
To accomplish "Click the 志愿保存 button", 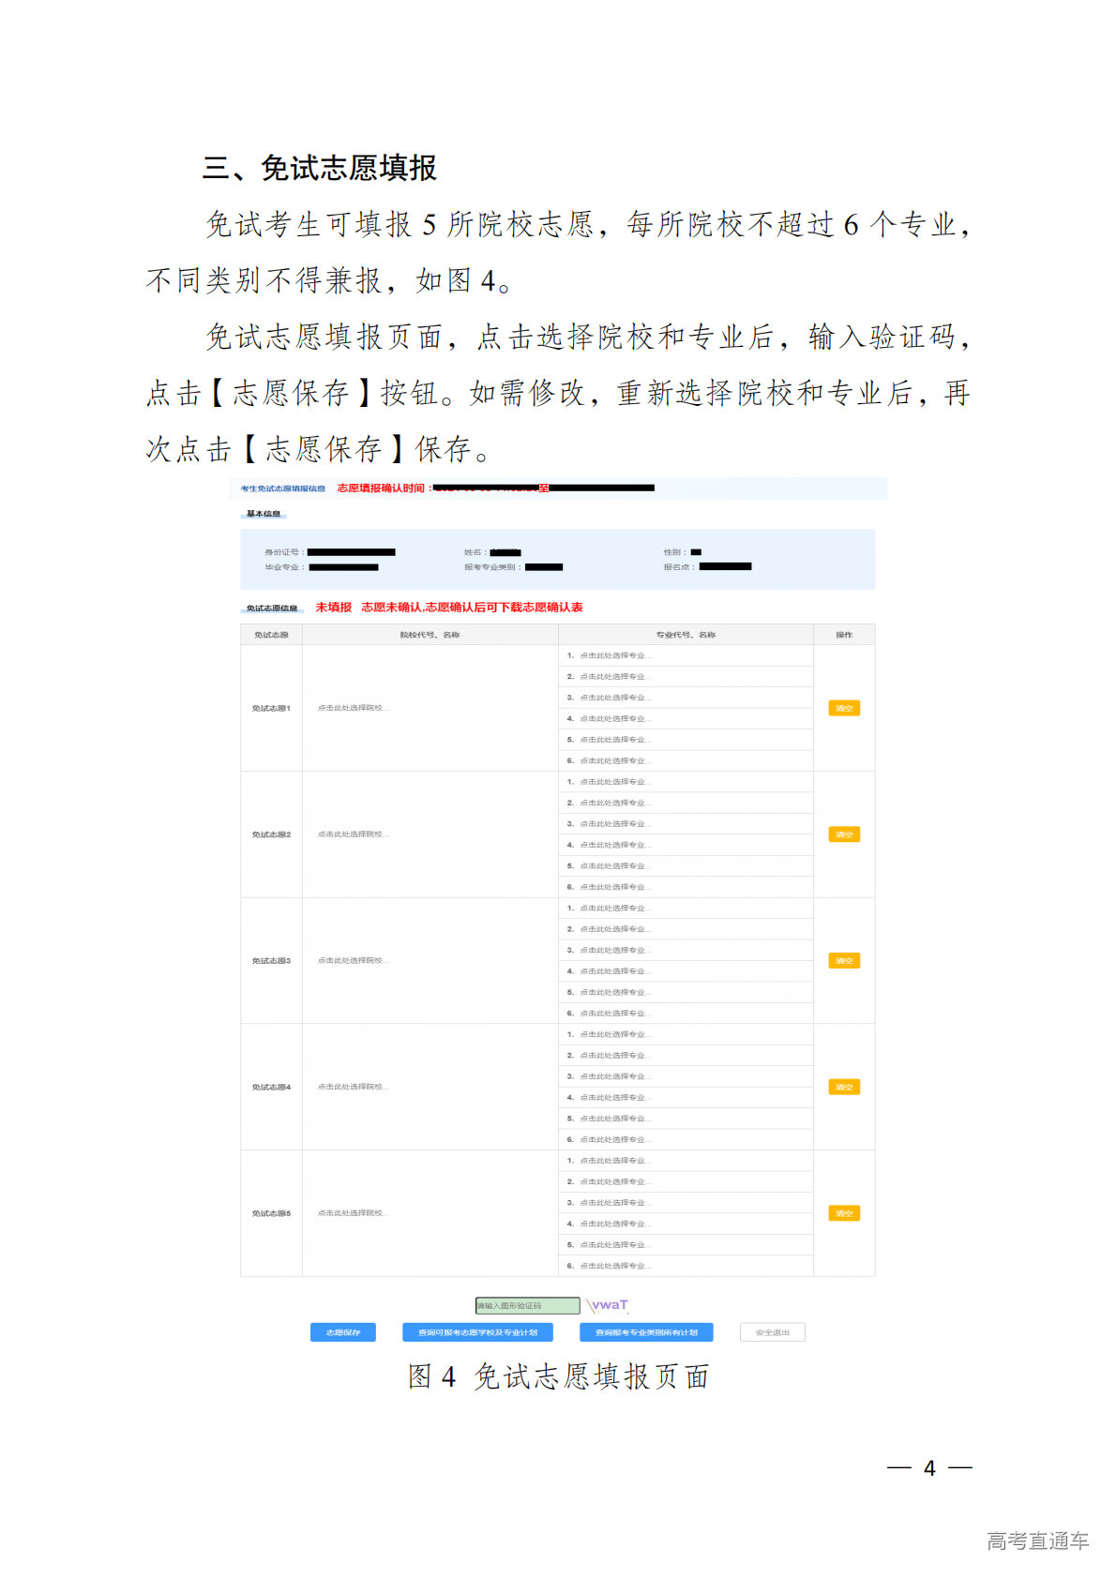I will 342,1332.
